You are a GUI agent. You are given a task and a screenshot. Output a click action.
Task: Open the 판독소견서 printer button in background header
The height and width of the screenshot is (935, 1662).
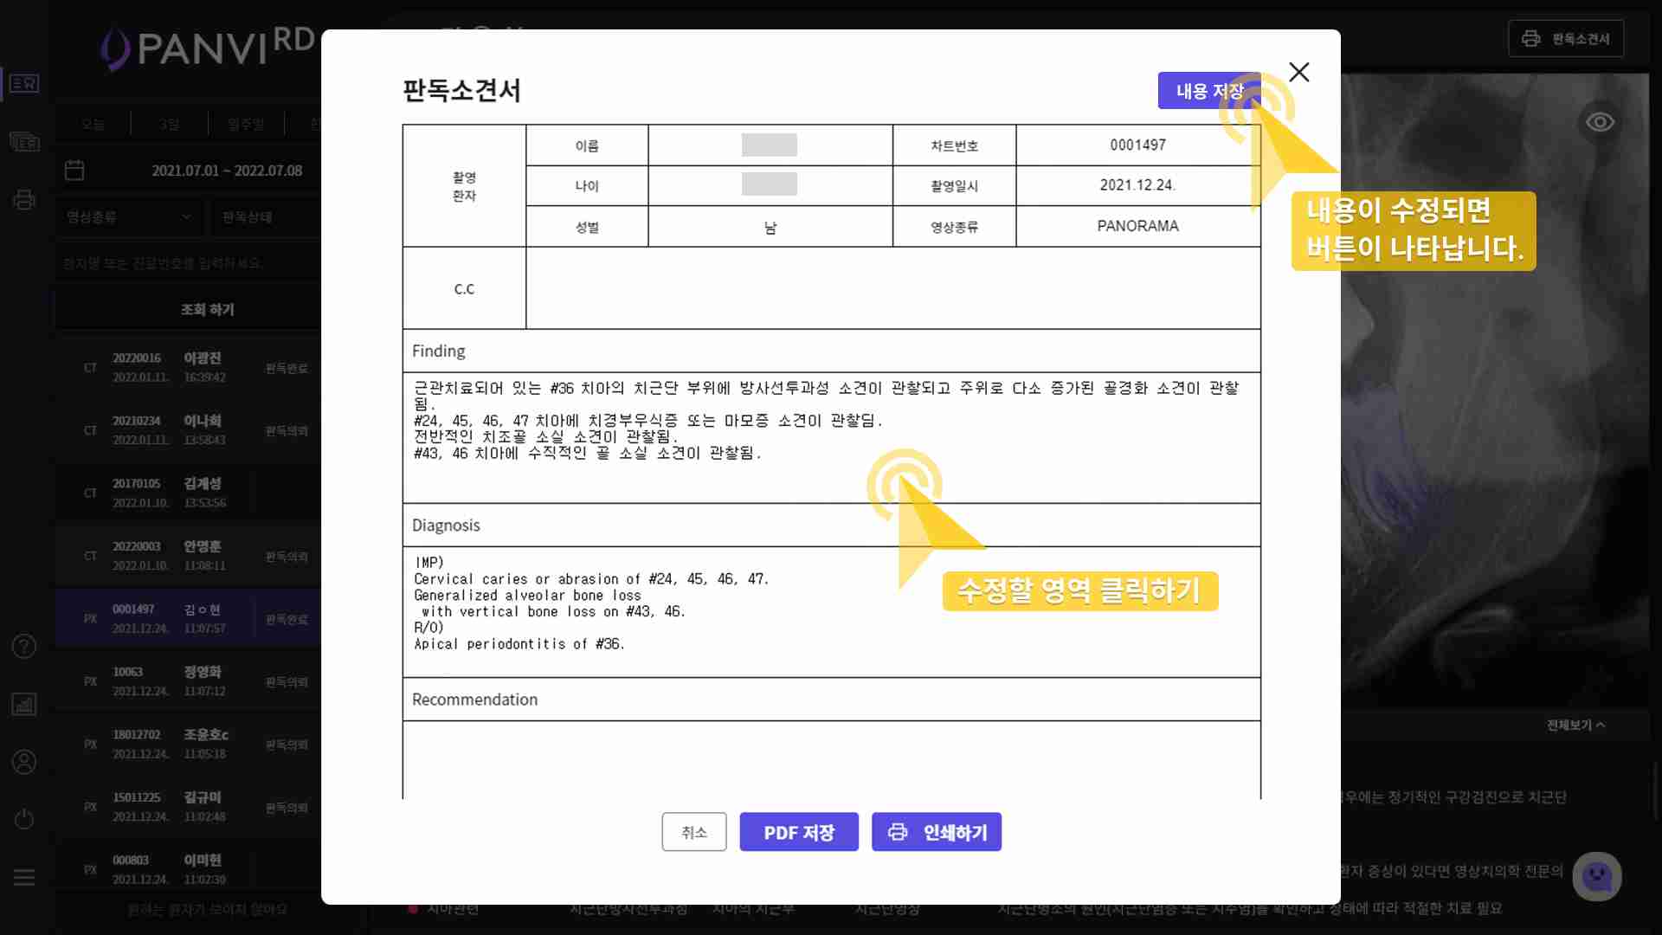(1566, 39)
